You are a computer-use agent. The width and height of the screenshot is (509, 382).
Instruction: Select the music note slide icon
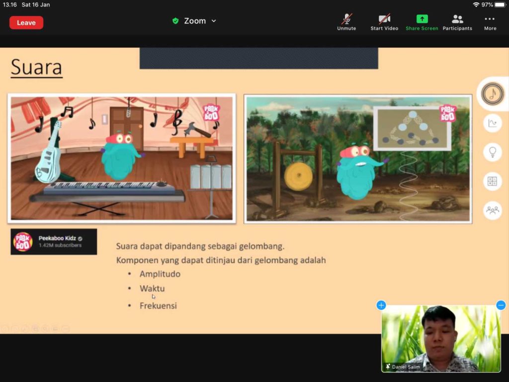(493, 94)
